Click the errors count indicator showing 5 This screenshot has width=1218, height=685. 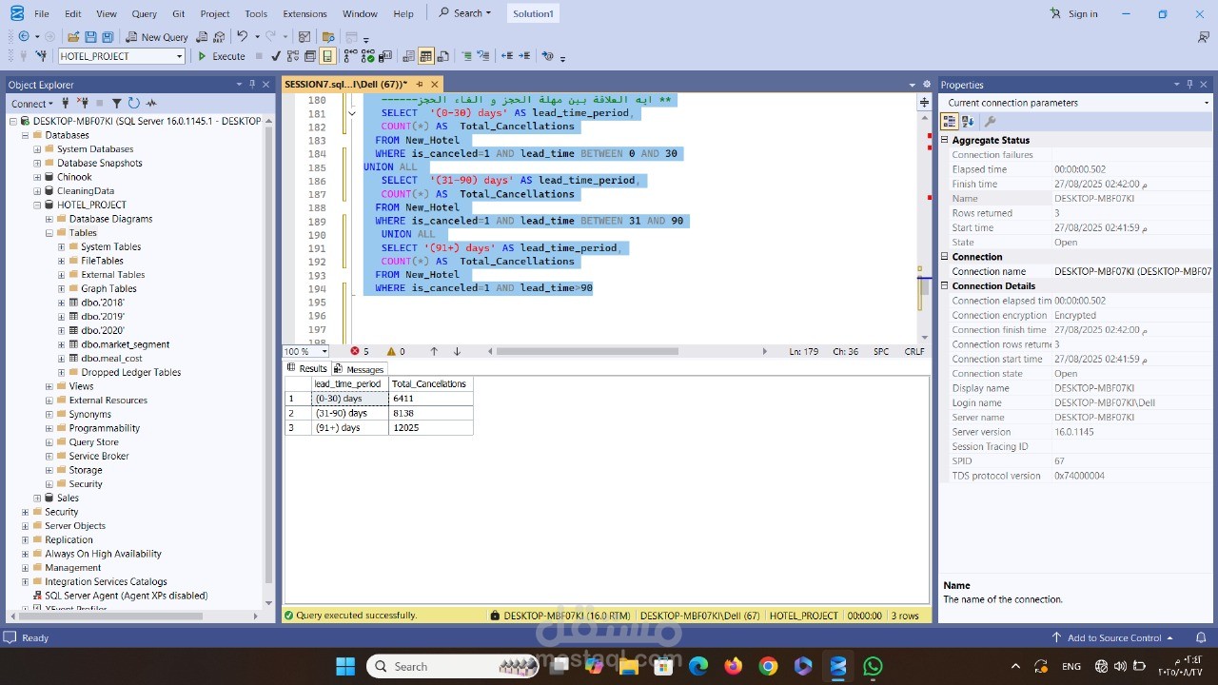(360, 351)
